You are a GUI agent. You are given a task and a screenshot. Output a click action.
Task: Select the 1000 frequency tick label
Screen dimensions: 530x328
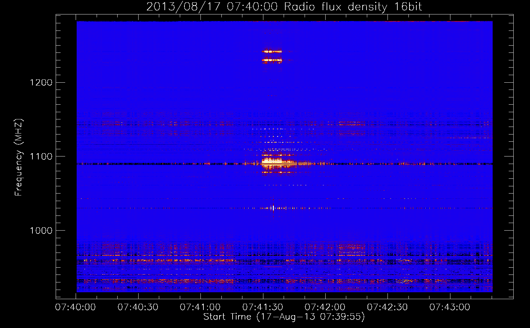pos(41,231)
